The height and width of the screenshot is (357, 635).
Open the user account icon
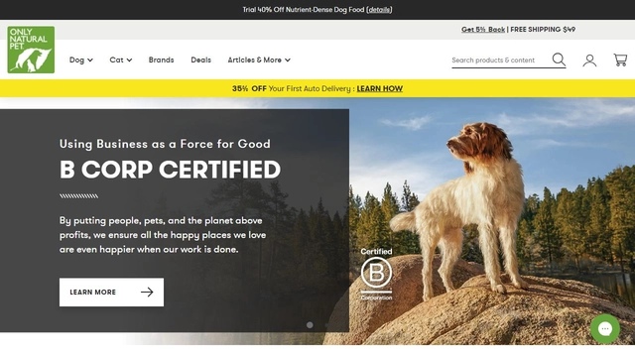[589, 60]
